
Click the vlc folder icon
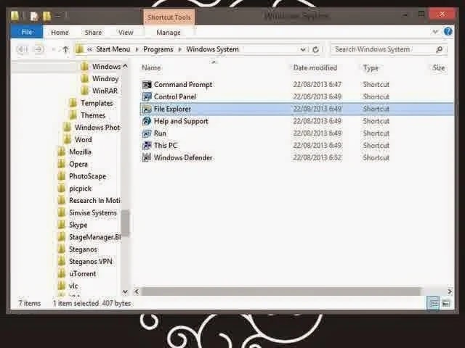click(61, 286)
